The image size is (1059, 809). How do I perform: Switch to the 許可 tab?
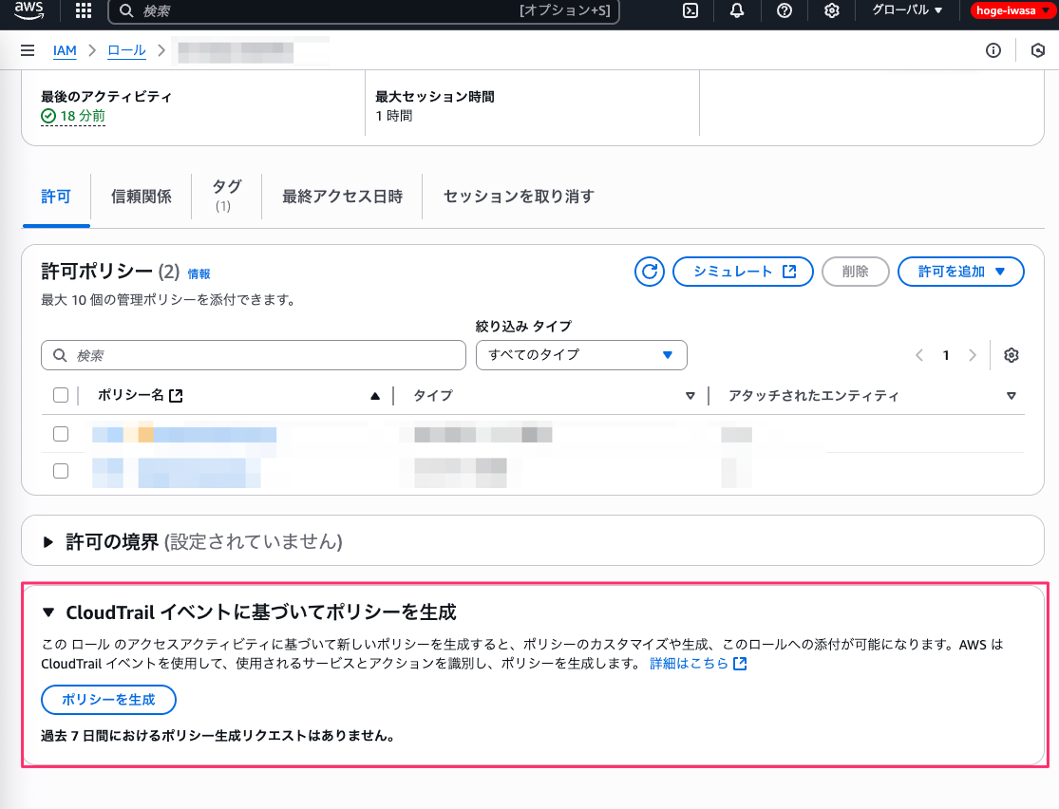tap(56, 197)
